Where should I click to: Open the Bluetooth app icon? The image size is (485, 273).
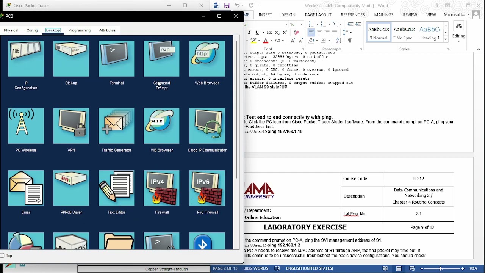pos(207,241)
